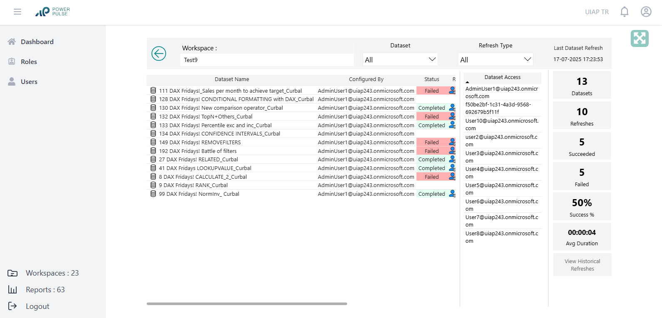The image size is (662, 318).
Task: Click user icon for 8 DAX Fridays row
Action: pos(452,176)
